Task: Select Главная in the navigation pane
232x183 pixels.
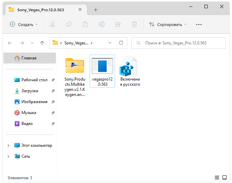Action: point(29,58)
